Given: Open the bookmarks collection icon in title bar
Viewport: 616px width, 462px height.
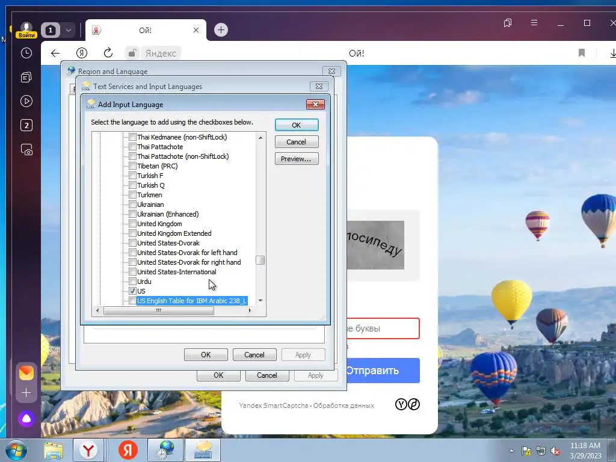Looking at the screenshot, I should click(508, 23).
